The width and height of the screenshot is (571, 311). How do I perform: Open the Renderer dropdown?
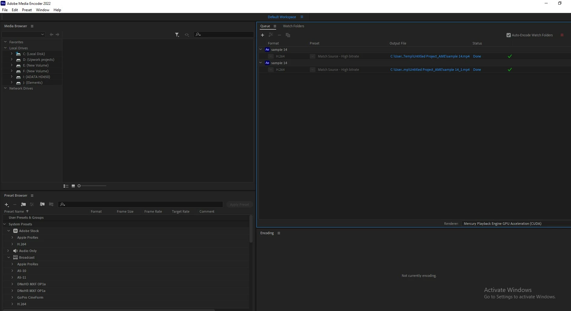[516, 224]
